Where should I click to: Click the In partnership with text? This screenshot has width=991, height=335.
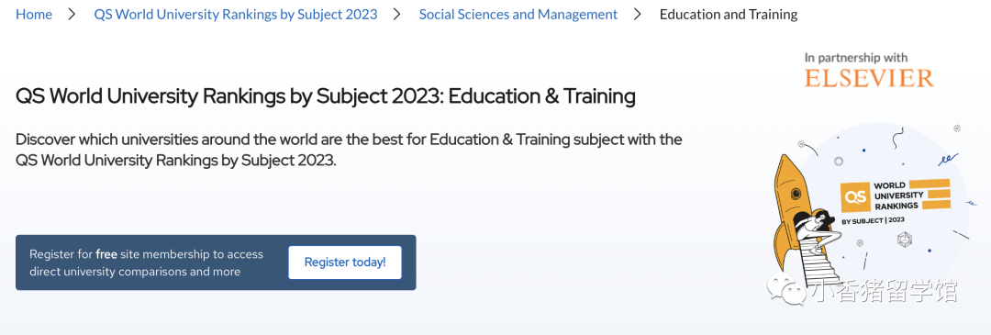(x=856, y=58)
